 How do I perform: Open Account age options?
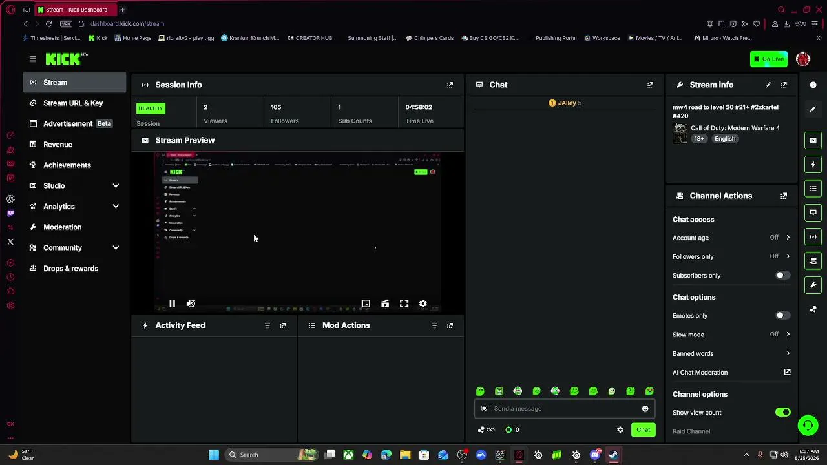pyautogui.click(x=731, y=238)
